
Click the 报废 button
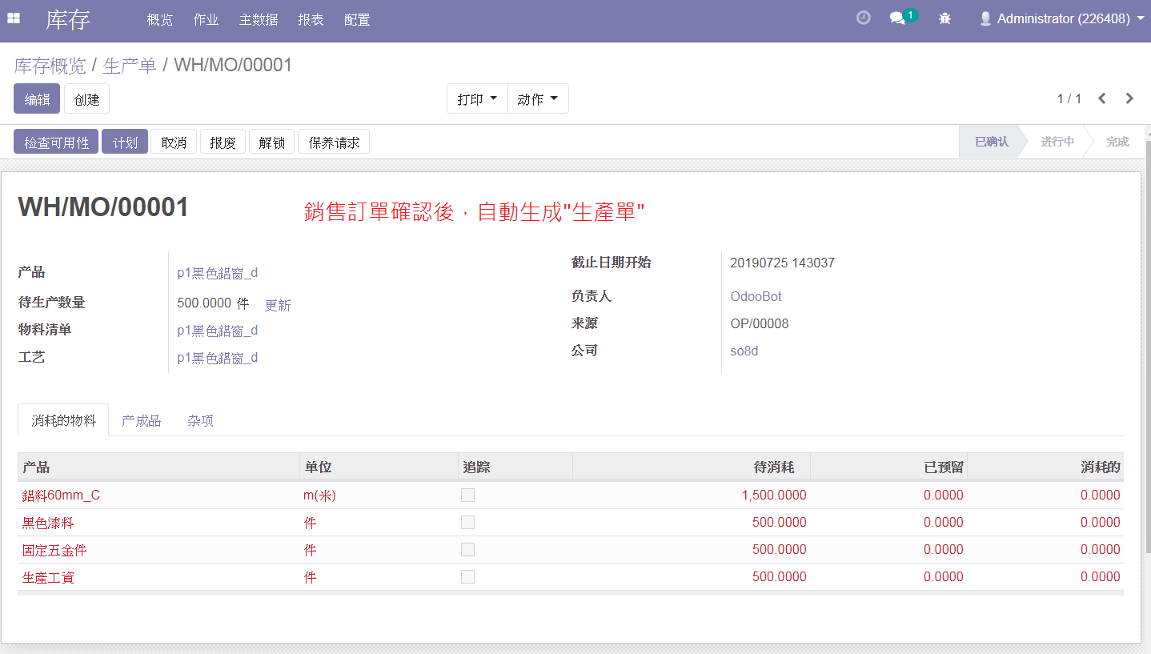[223, 142]
